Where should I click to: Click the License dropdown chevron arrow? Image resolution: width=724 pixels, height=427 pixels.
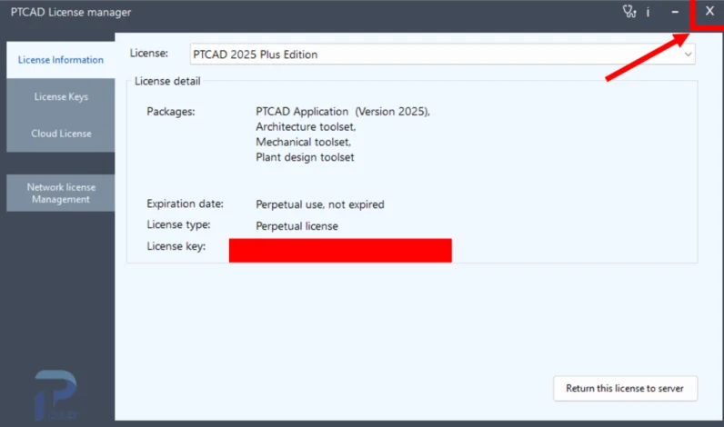pos(688,55)
